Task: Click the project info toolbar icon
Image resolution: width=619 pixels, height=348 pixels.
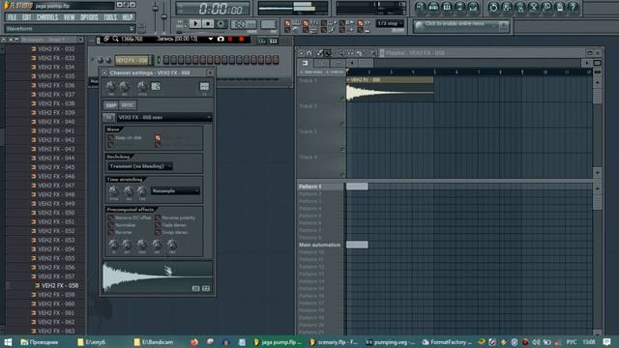Action: click(x=560, y=7)
